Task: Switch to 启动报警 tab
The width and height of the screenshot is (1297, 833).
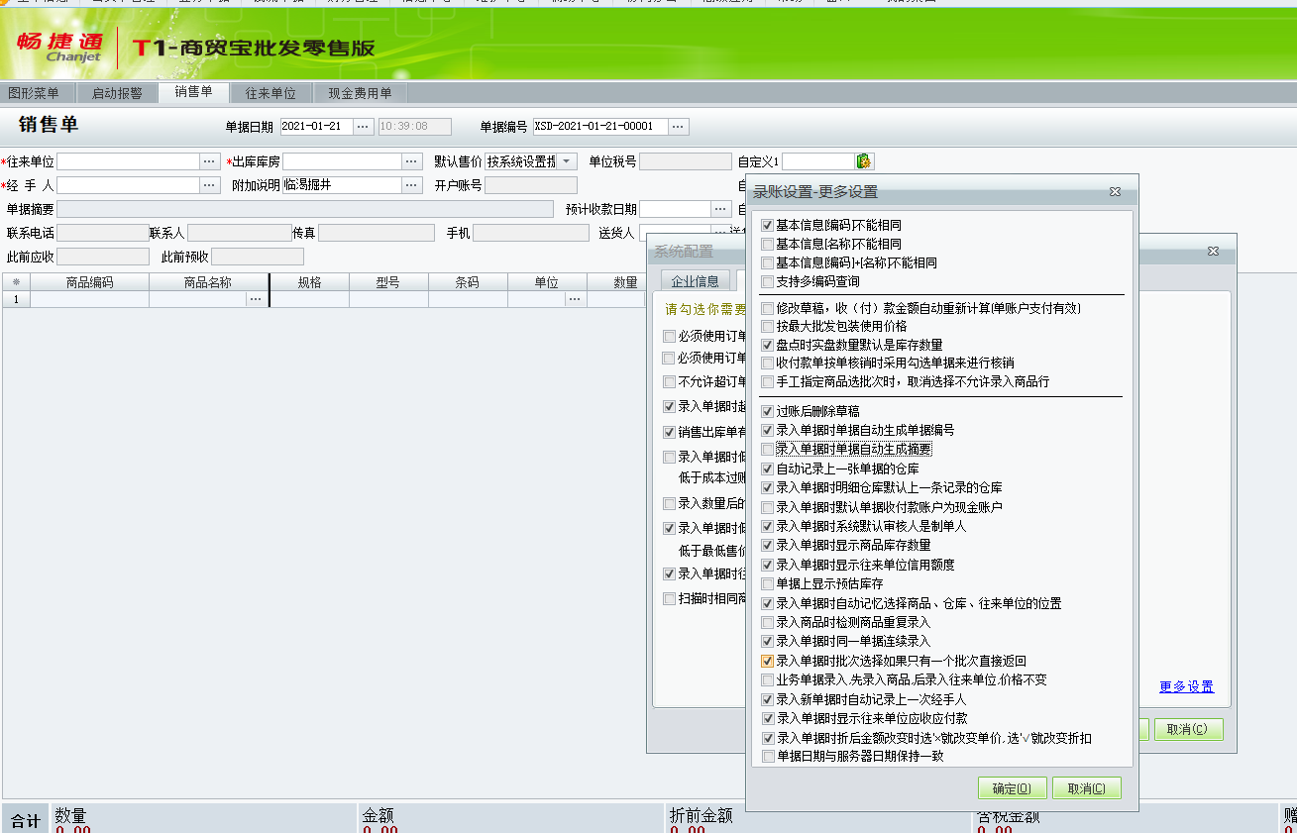Action: coord(117,93)
